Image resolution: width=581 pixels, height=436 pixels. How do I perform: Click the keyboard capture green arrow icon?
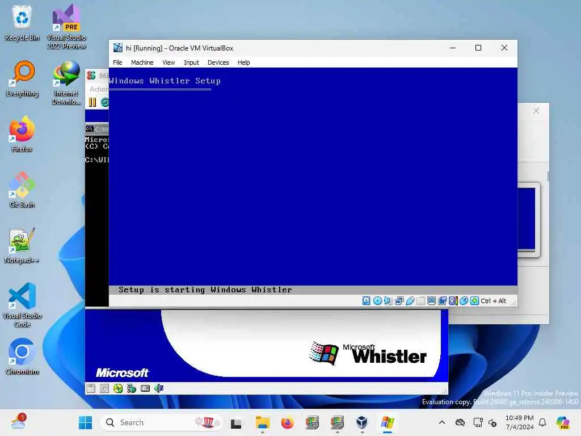[474, 301]
